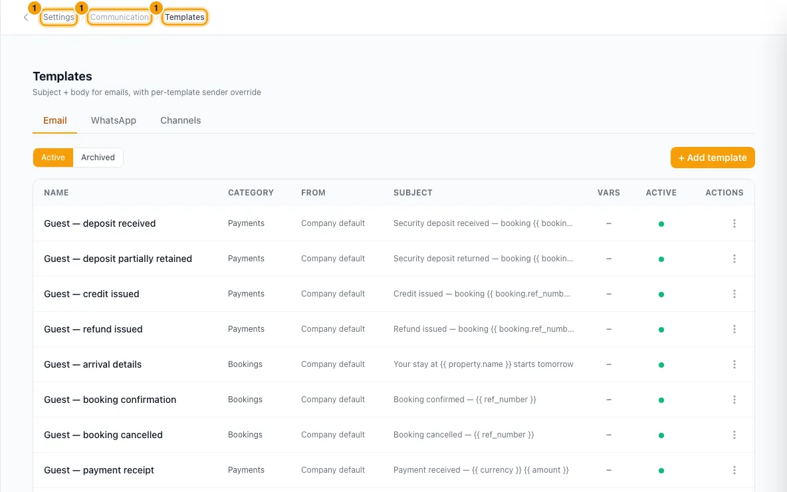Image resolution: width=787 pixels, height=492 pixels.
Task: Open the Guest — booking confirmation template
Action: (x=110, y=400)
